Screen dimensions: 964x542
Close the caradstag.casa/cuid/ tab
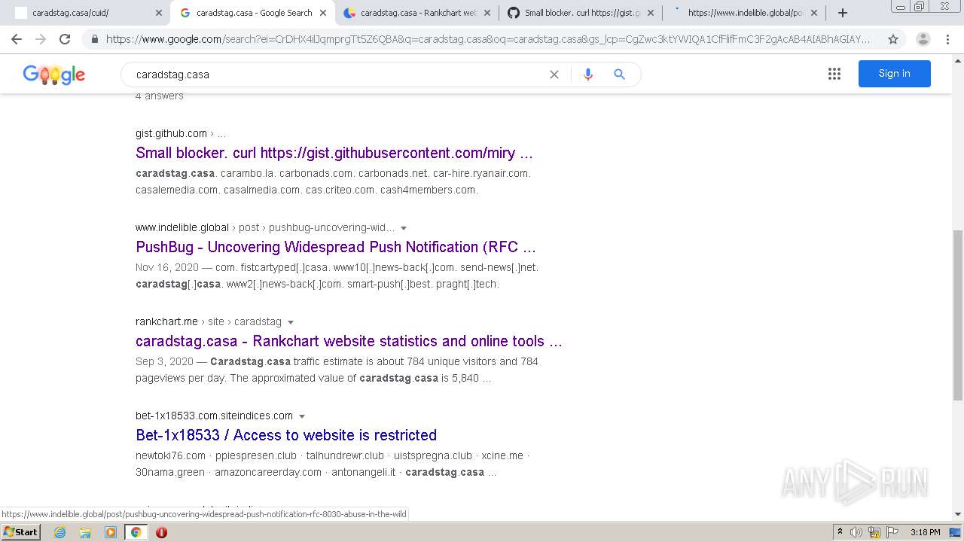tap(158, 13)
